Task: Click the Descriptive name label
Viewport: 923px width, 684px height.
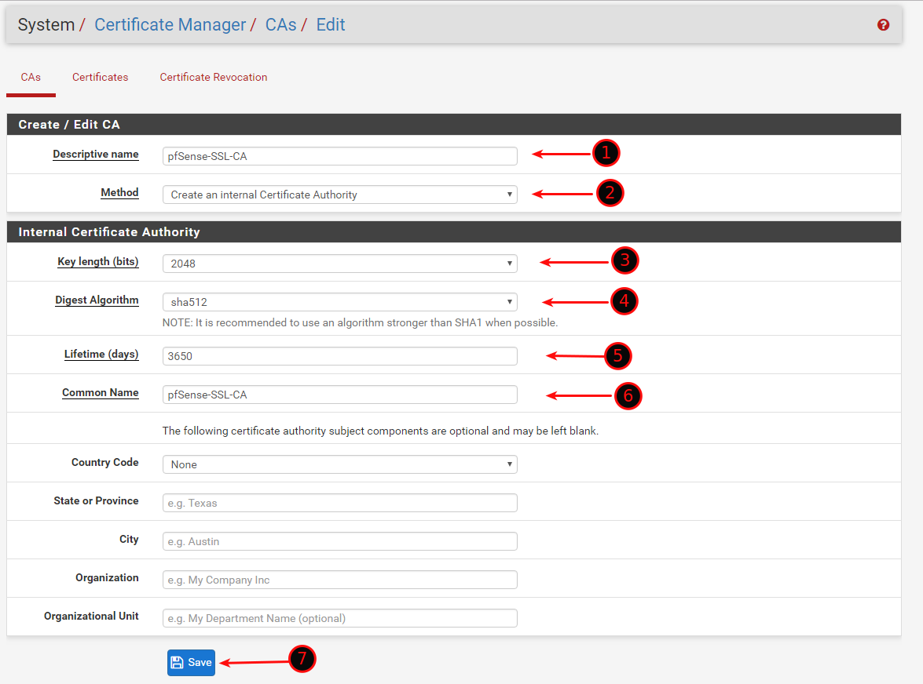Action: [x=96, y=154]
